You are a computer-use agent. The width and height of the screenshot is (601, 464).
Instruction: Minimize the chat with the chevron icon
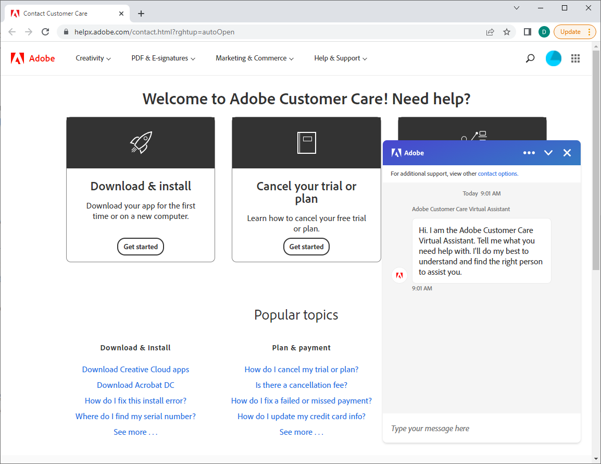(x=548, y=152)
